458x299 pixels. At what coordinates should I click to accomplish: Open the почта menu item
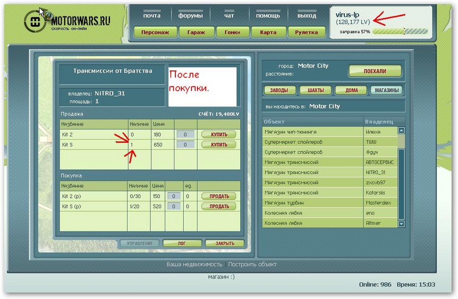152,15
